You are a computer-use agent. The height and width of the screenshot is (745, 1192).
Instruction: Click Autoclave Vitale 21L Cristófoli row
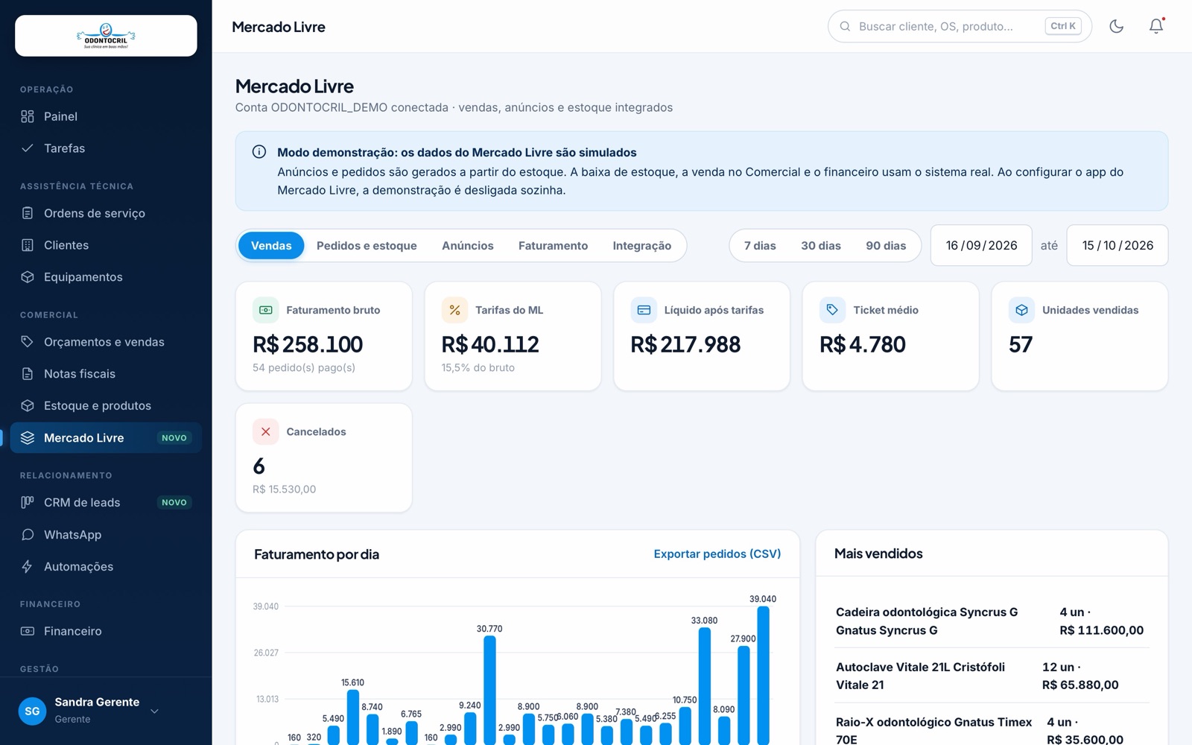pyautogui.click(x=992, y=676)
